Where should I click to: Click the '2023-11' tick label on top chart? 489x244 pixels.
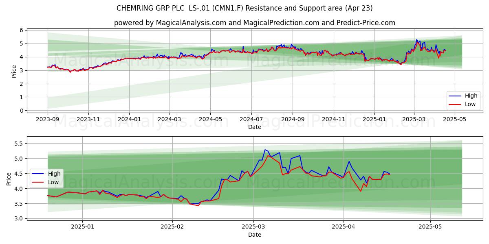(88, 120)
